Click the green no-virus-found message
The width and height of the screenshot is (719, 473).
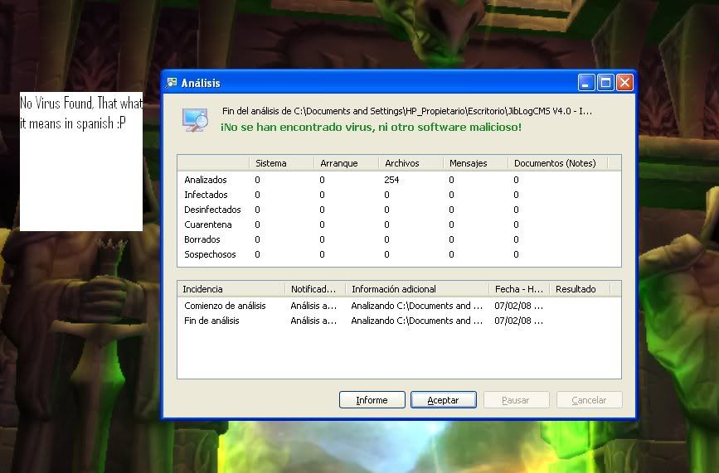(371, 128)
